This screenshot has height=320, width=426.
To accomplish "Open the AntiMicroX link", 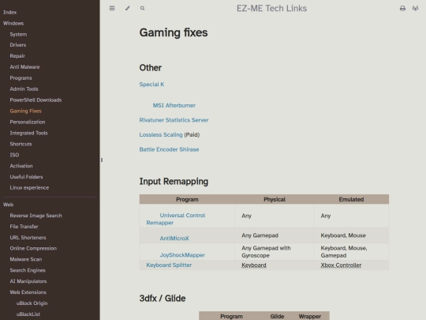I will coord(174,239).
